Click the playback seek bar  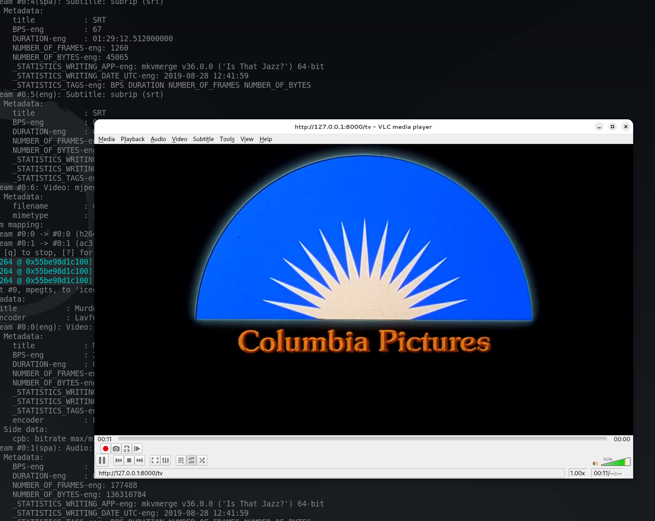pyautogui.click(x=362, y=439)
